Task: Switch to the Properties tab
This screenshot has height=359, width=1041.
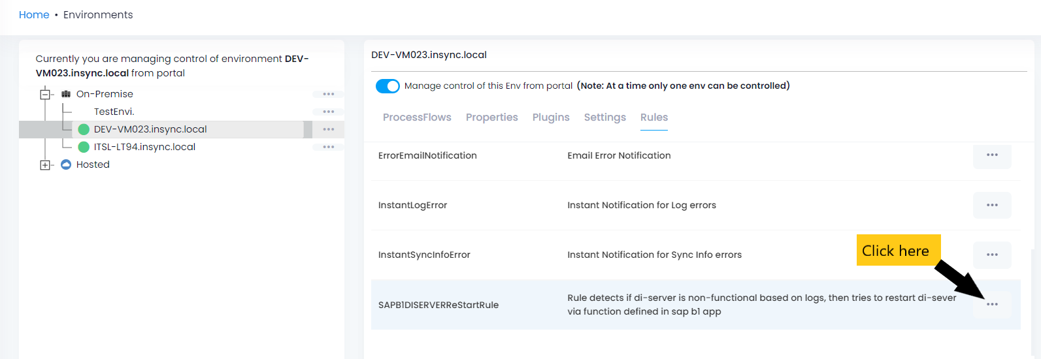Action: [491, 117]
